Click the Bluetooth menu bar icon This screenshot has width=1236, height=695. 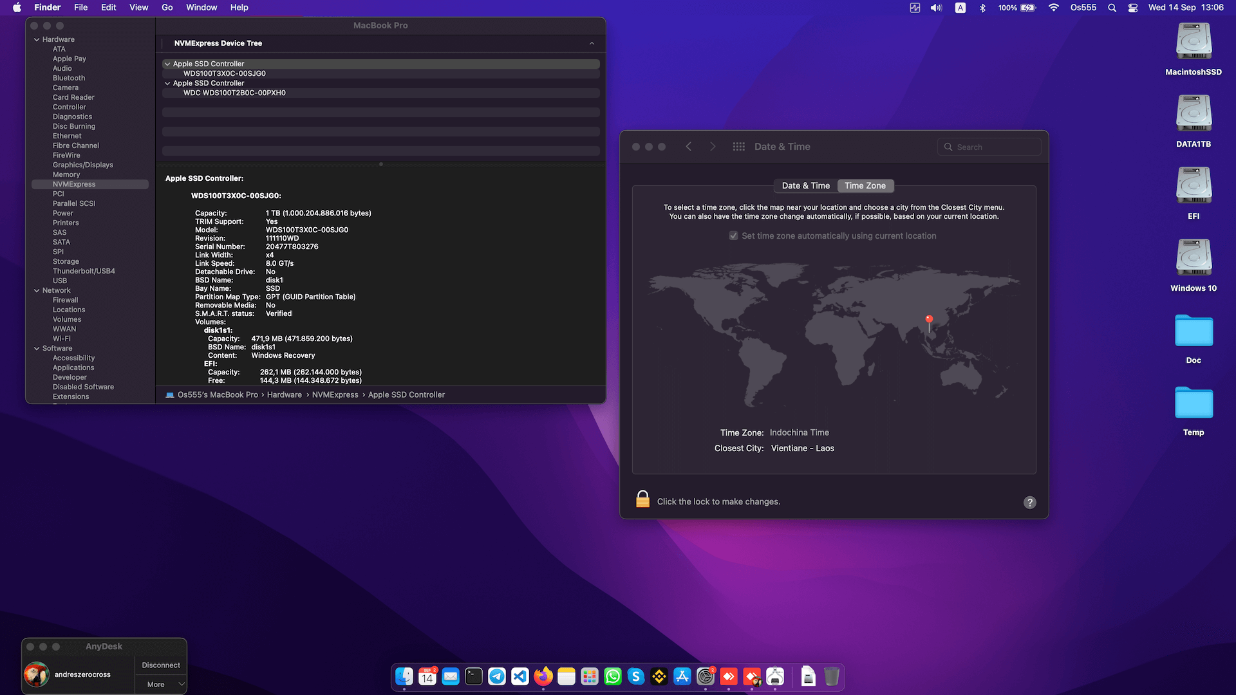coord(982,8)
